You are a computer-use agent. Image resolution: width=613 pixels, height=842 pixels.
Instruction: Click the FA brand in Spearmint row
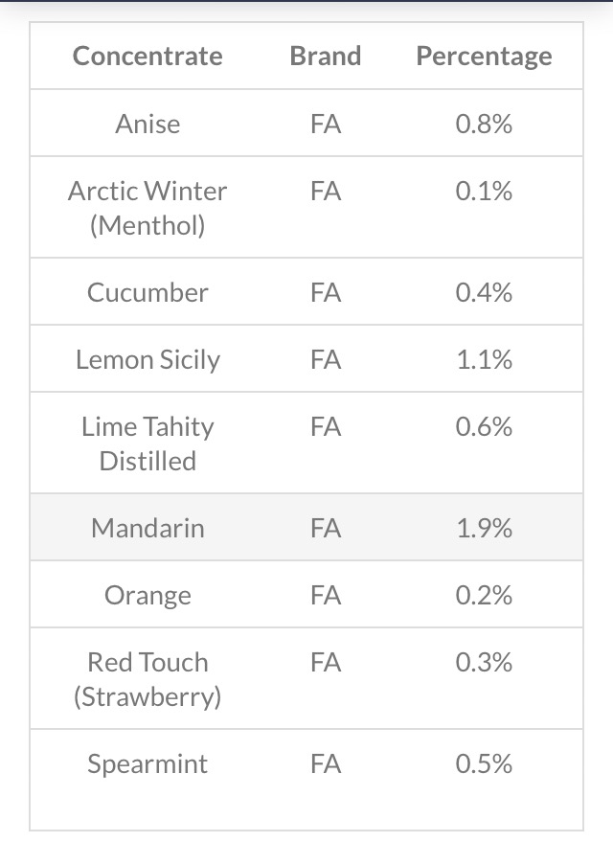pyautogui.click(x=326, y=763)
